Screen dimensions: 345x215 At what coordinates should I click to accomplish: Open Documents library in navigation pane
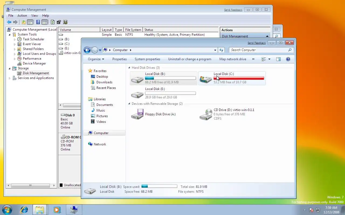point(105,105)
